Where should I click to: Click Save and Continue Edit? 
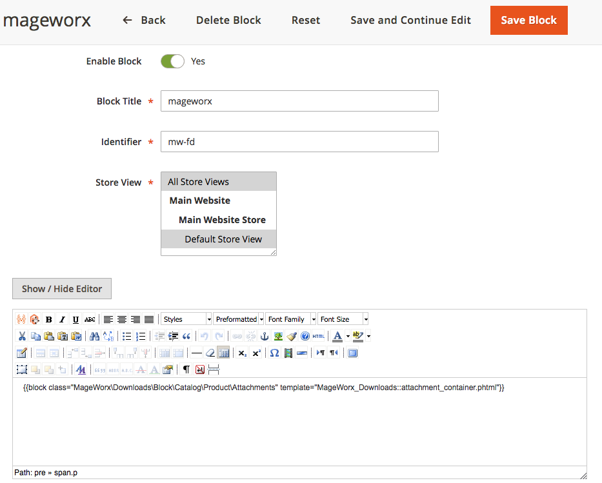(x=410, y=21)
